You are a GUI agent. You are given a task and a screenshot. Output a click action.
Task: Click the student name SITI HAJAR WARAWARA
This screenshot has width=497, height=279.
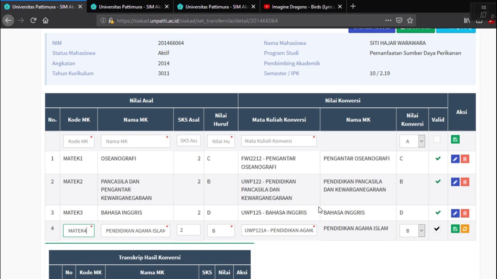pos(398,43)
